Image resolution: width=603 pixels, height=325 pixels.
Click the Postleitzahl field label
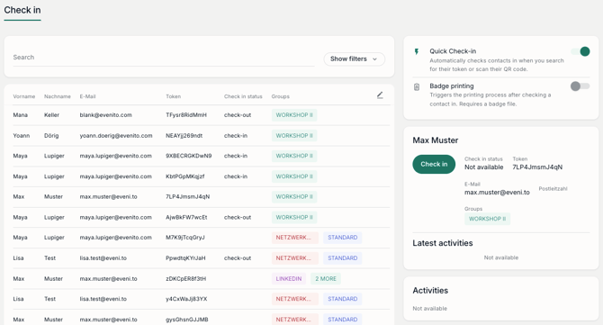click(553, 189)
